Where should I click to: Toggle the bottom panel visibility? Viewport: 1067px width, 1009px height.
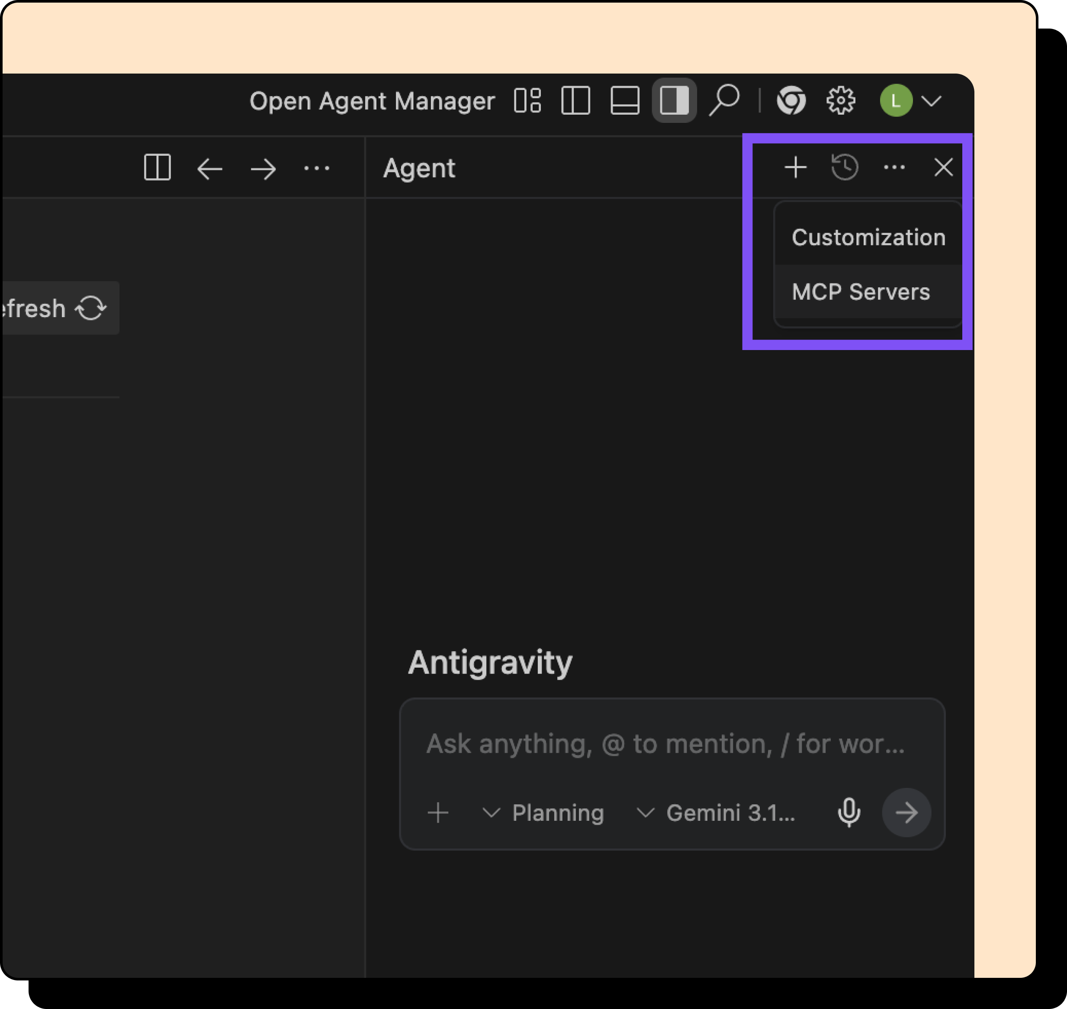(x=624, y=100)
